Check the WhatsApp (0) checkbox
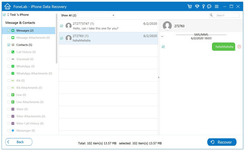The width and height of the screenshot is (245, 151). (x=9, y=66)
